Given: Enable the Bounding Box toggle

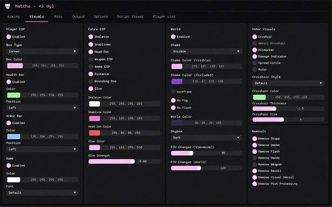Looking at the screenshot, I should (x=91, y=81).
